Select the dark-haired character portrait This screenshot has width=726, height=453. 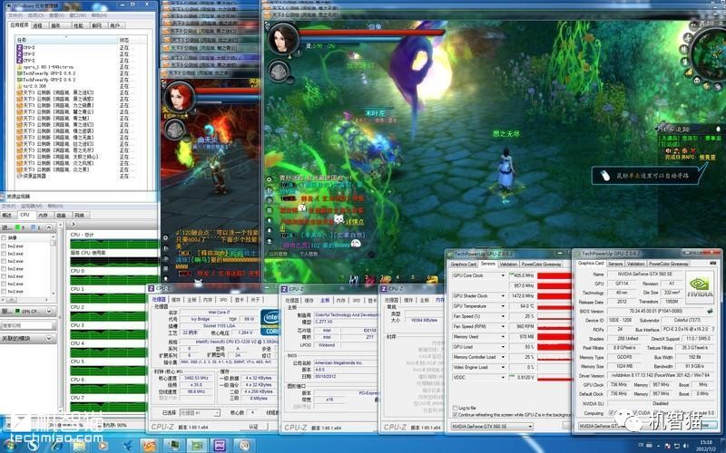(283, 40)
